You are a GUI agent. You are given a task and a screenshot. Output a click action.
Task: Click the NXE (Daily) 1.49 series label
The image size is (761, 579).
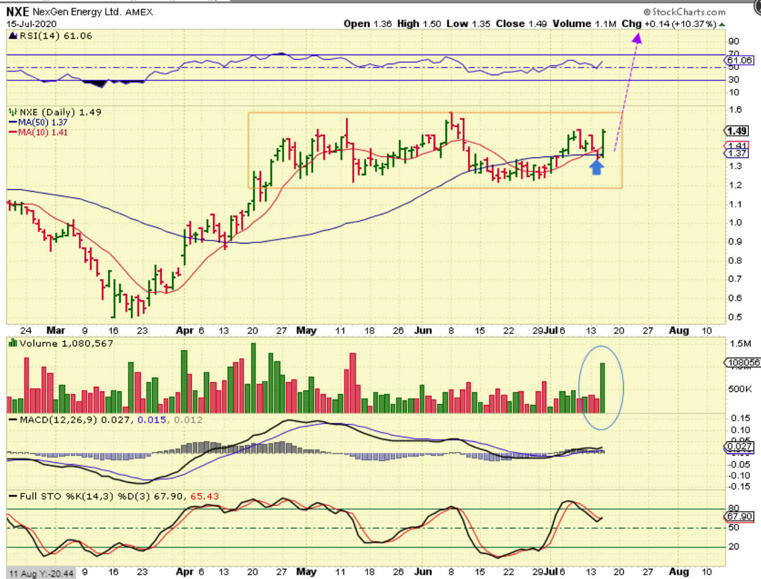[x=60, y=112]
